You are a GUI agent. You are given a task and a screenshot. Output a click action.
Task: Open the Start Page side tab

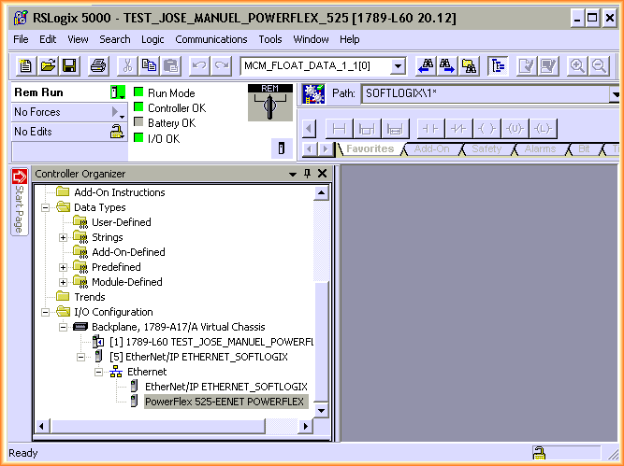pos(19,207)
